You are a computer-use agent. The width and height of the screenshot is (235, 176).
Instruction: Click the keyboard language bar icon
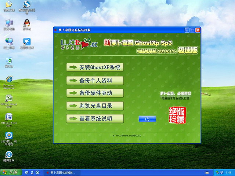click(207, 173)
